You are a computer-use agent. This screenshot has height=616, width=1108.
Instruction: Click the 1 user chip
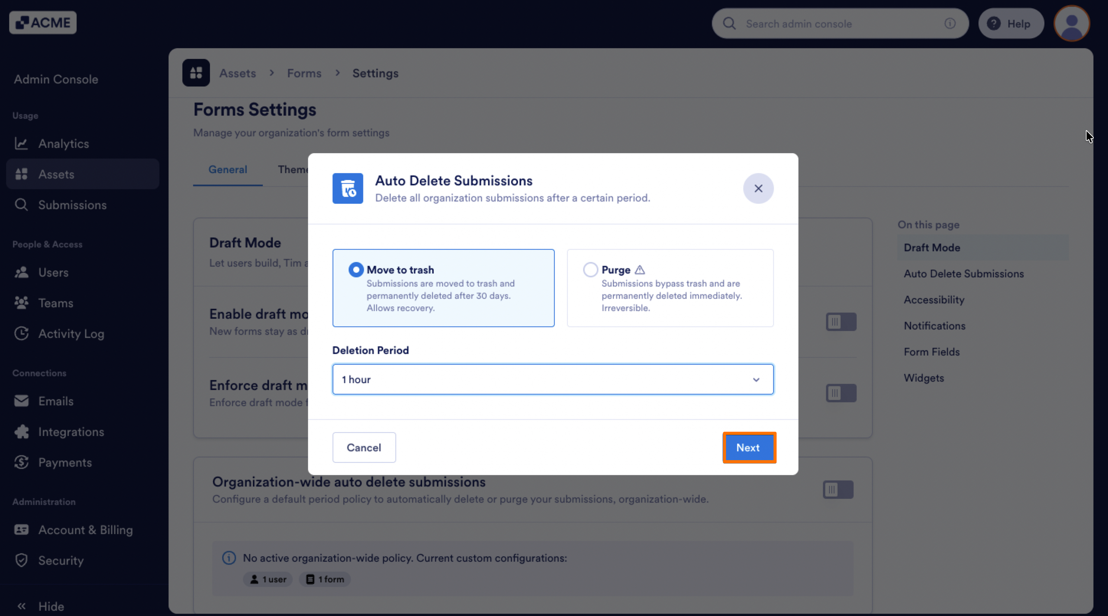(268, 579)
